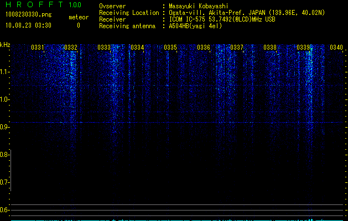The height and width of the screenshot is (221, 348).
Task: Click the observer name Masayuki Kobayashi
Action: (x=199, y=6)
